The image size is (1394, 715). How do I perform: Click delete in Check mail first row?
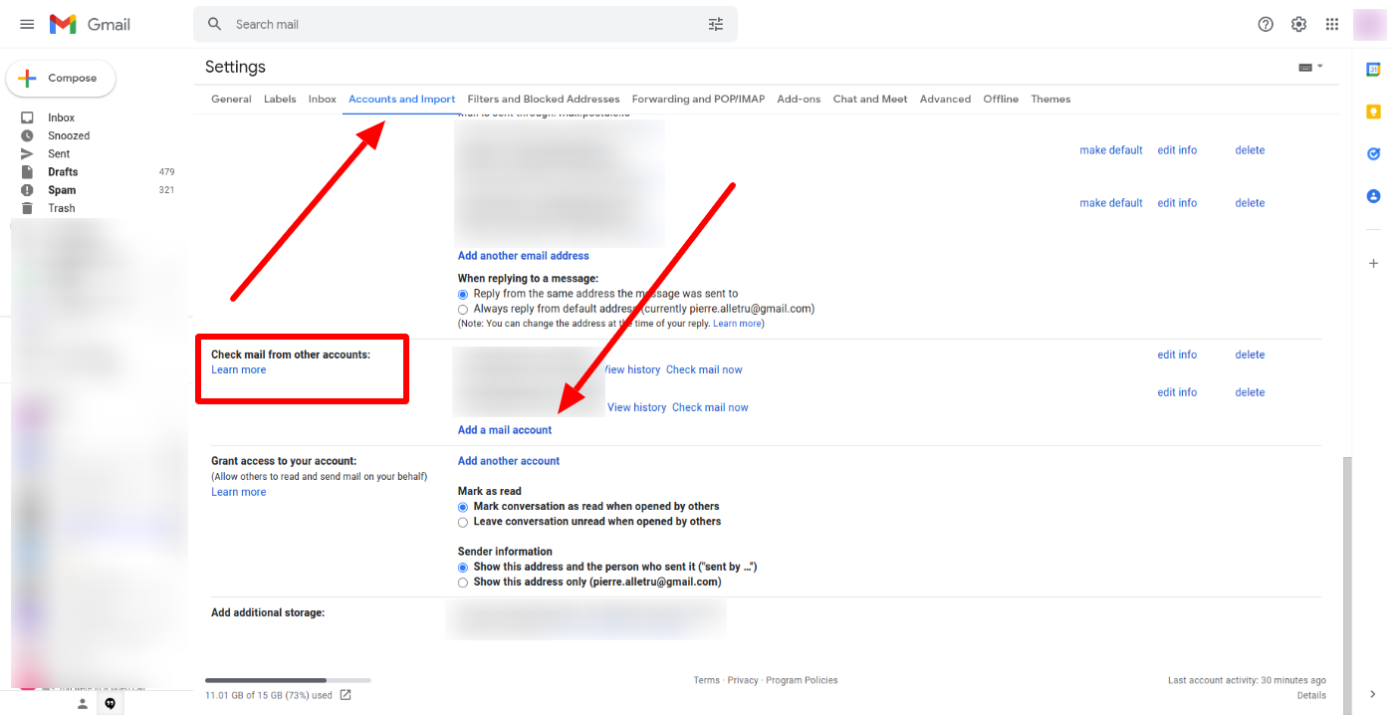(x=1250, y=355)
